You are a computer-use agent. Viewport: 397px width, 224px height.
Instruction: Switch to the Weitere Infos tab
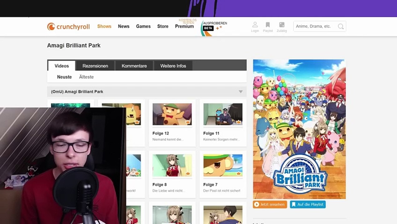pyautogui.click(x=173, y=66)
